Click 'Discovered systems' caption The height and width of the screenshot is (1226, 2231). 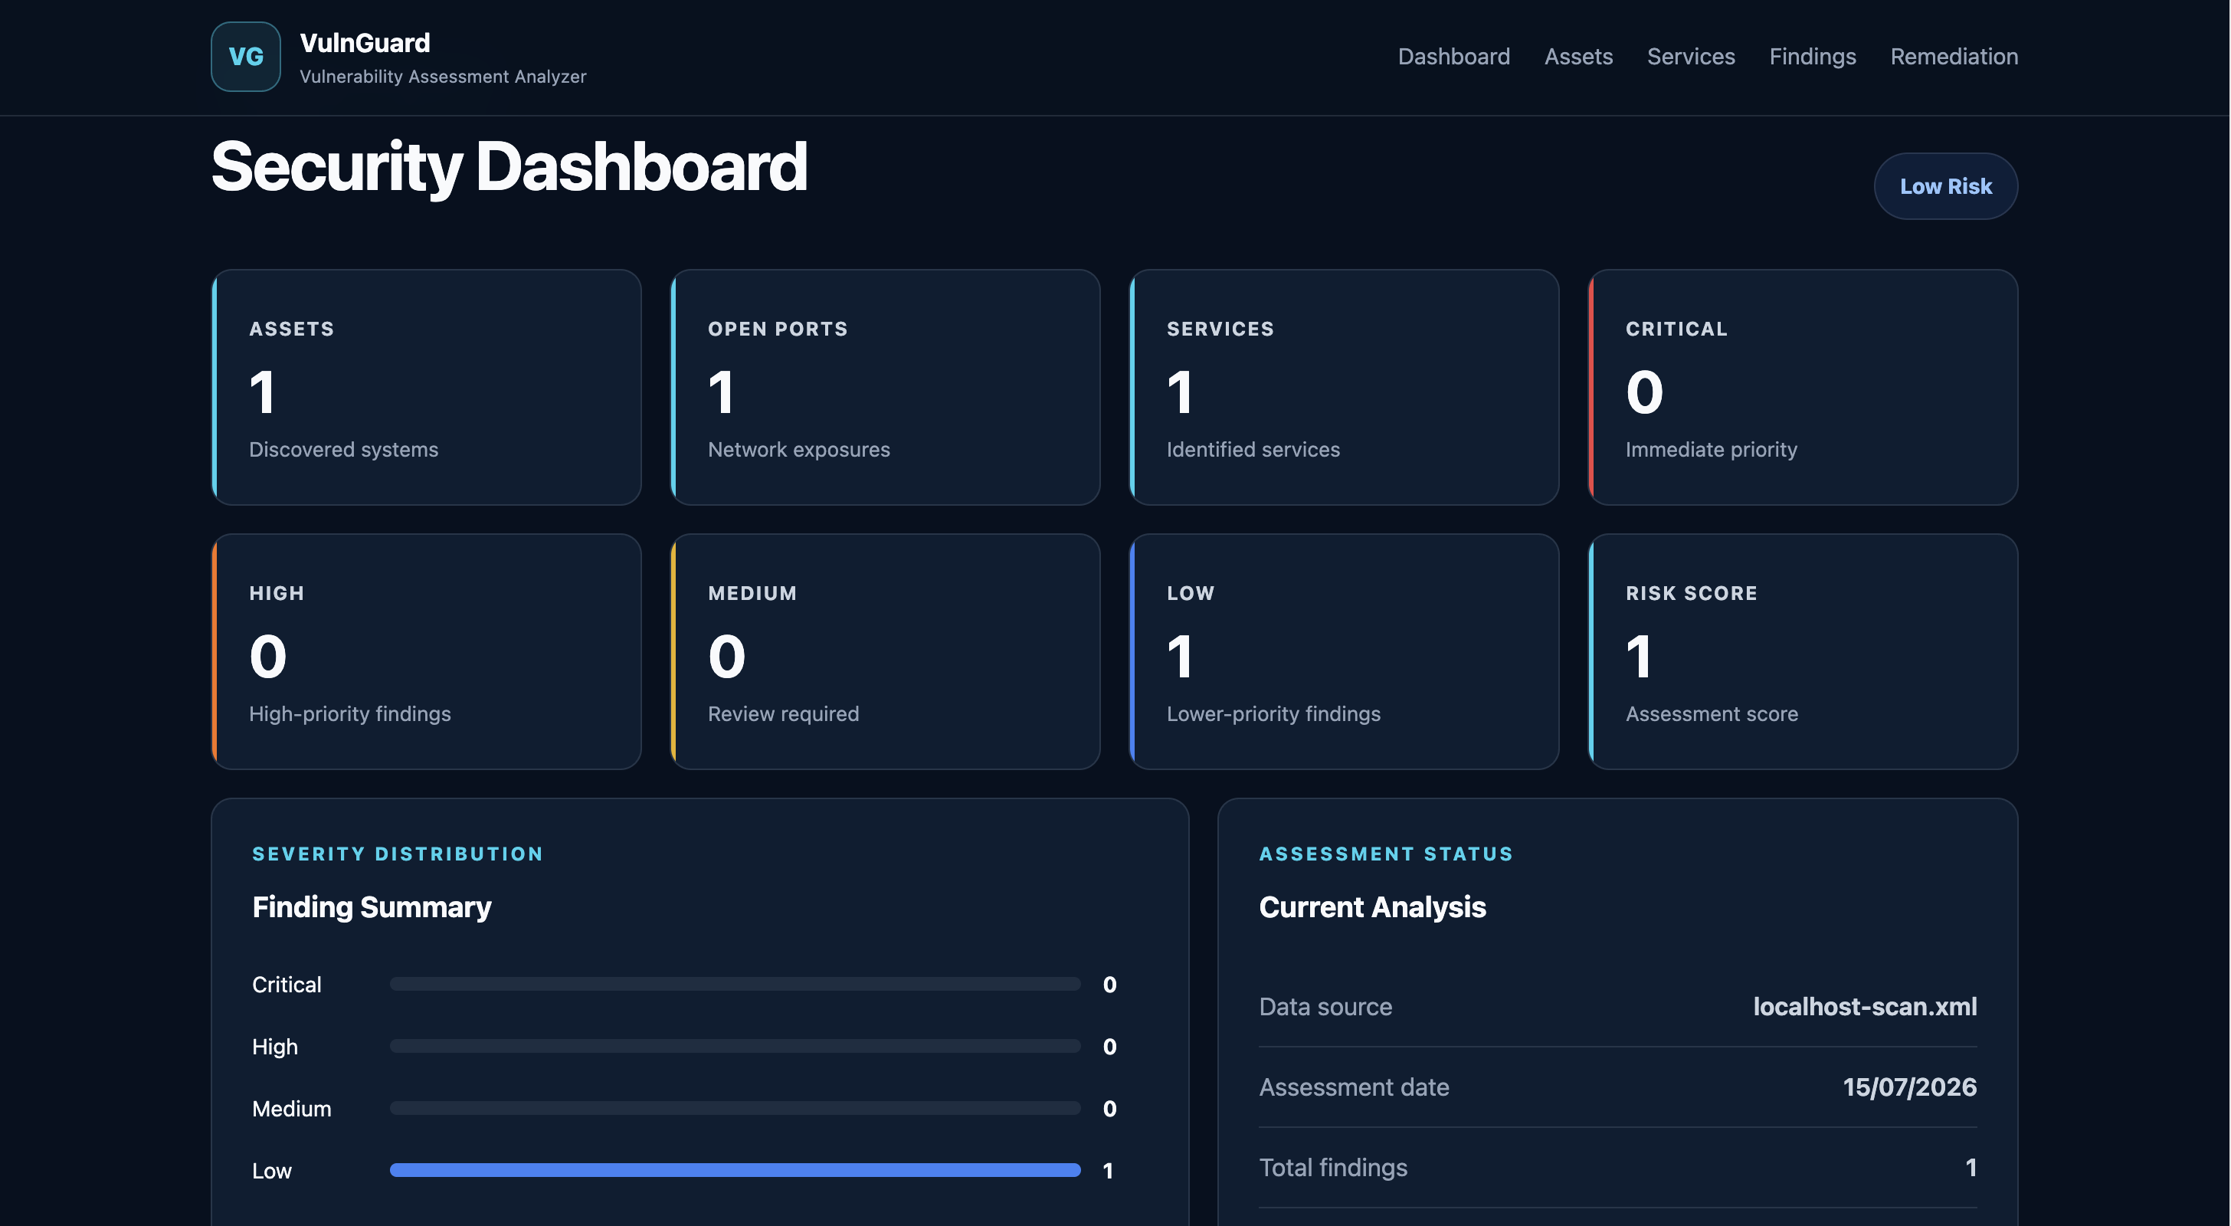pyautogui.click(x=344, y=450)
